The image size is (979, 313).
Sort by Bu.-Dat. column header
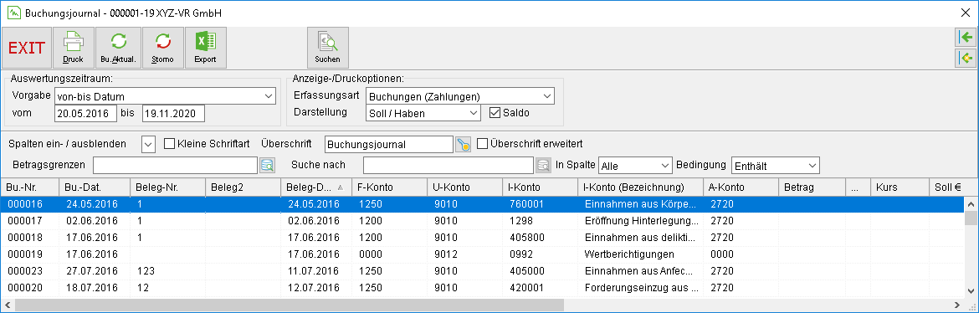pyautogui.click(x=95, y=187)
